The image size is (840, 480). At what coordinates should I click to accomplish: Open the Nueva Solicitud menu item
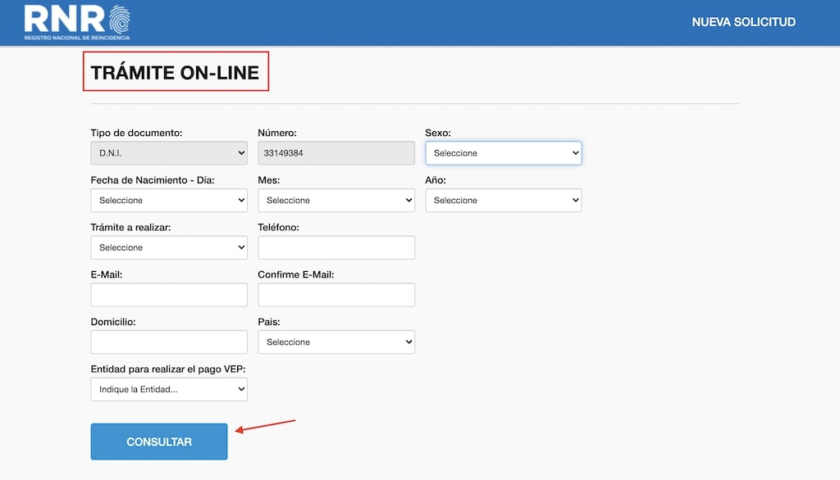pos(743,22)
